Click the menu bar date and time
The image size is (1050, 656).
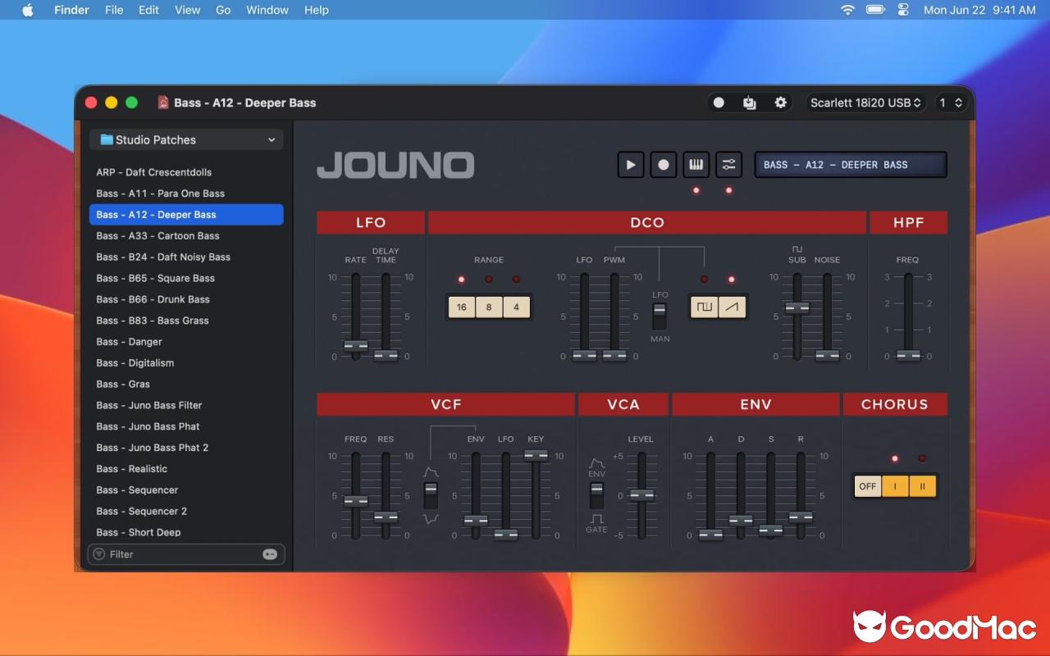click(x=979, y=10)
